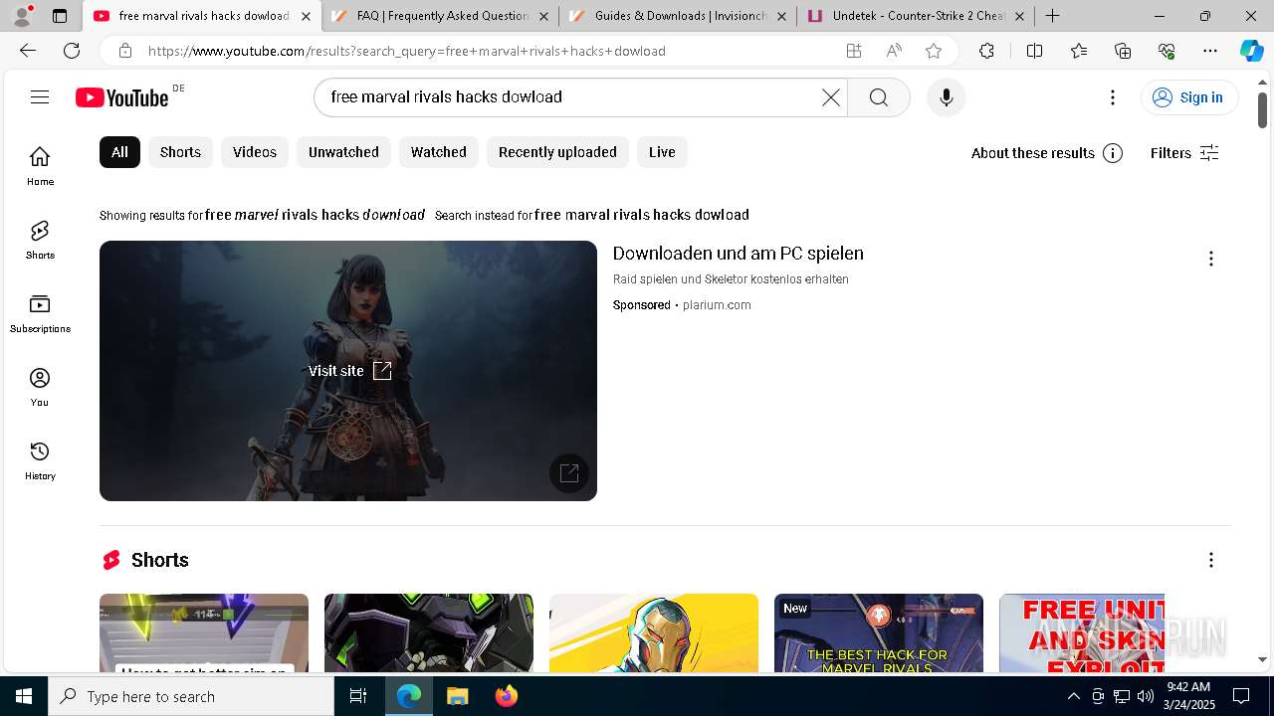Select the Live filter chip

[662, 152]
